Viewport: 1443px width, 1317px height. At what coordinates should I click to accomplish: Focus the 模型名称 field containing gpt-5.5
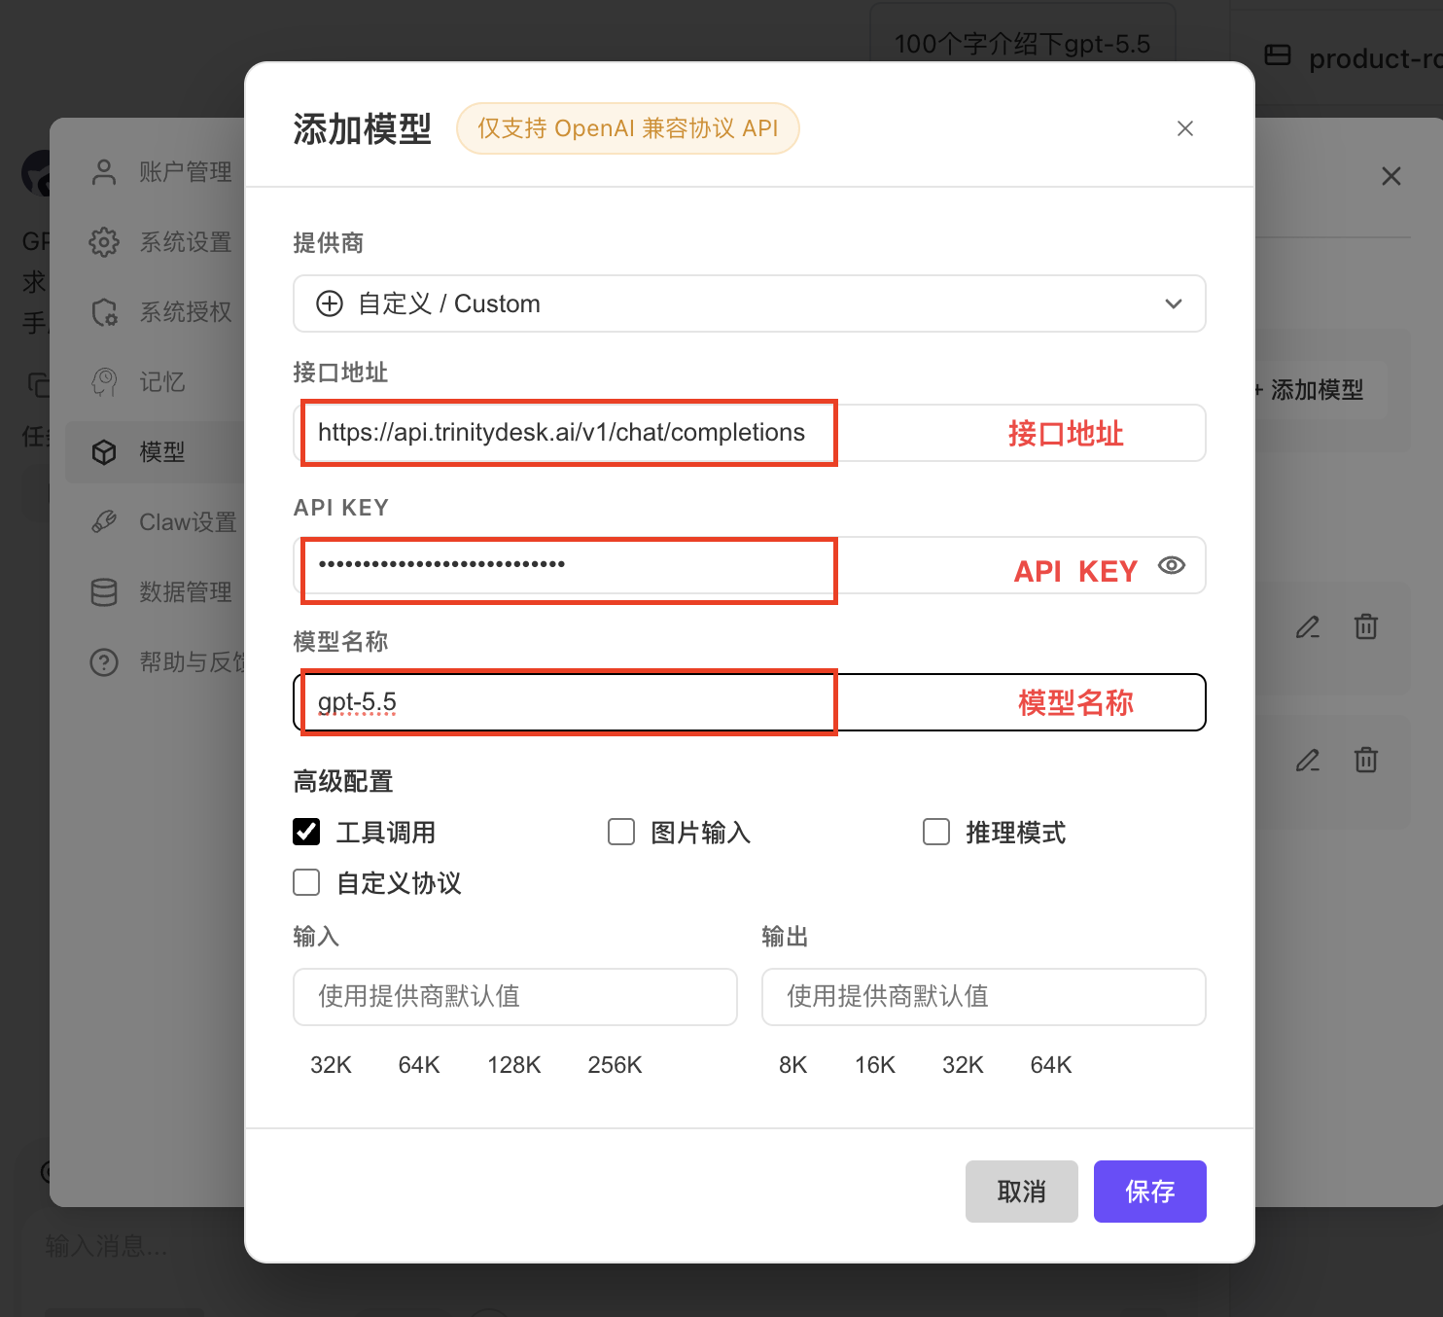[x=749, y=702]
